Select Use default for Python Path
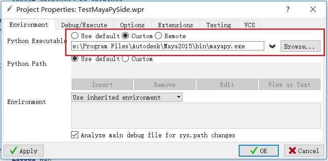Viewport: 328px width, 161px height. click(75, 59)
